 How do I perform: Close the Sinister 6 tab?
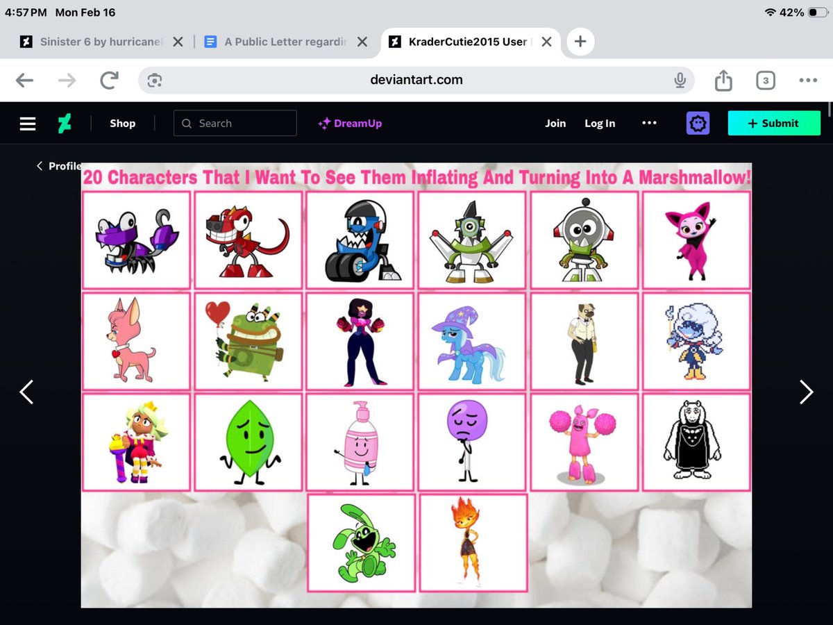178,42
